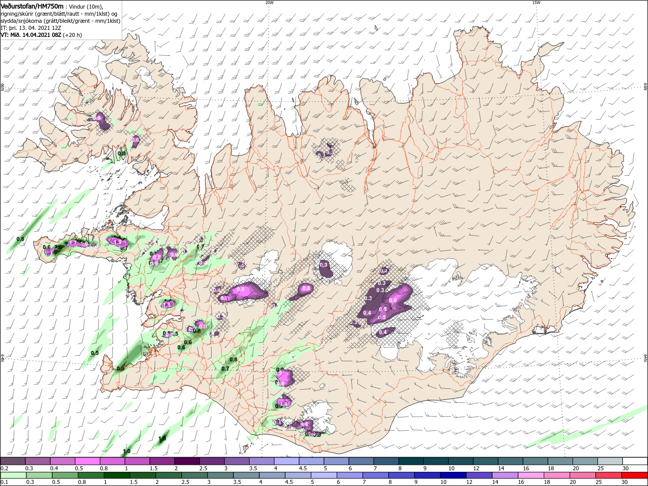Image resolution: width=648 pixels, height=486 pixels.
Task: Pick the slate blue 6 snow legend swatch
Action: point(361,461)
